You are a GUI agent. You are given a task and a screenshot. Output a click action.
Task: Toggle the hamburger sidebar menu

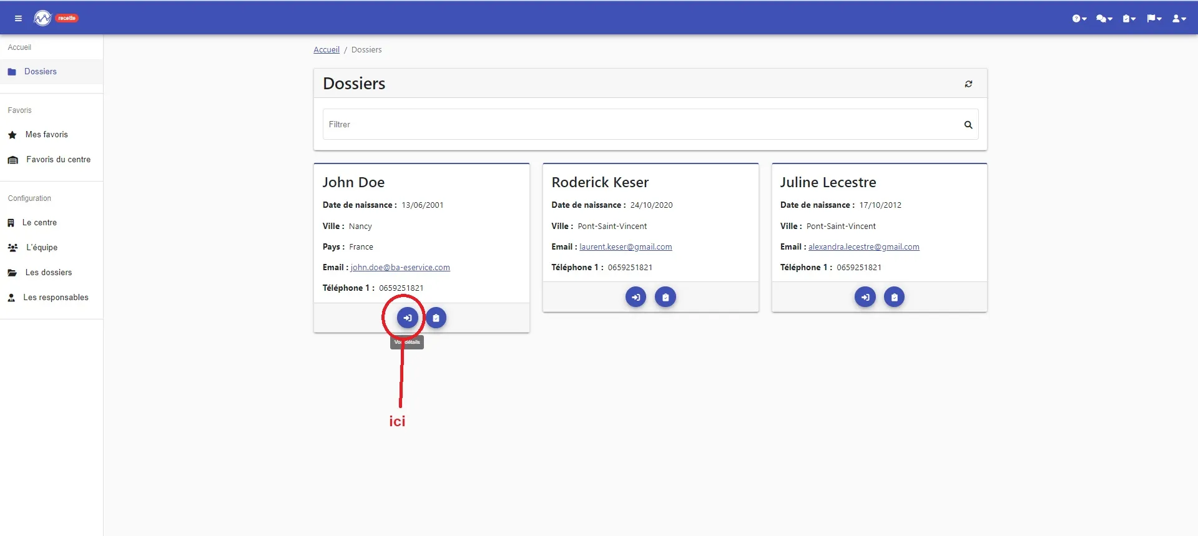(x=18, y=18)
